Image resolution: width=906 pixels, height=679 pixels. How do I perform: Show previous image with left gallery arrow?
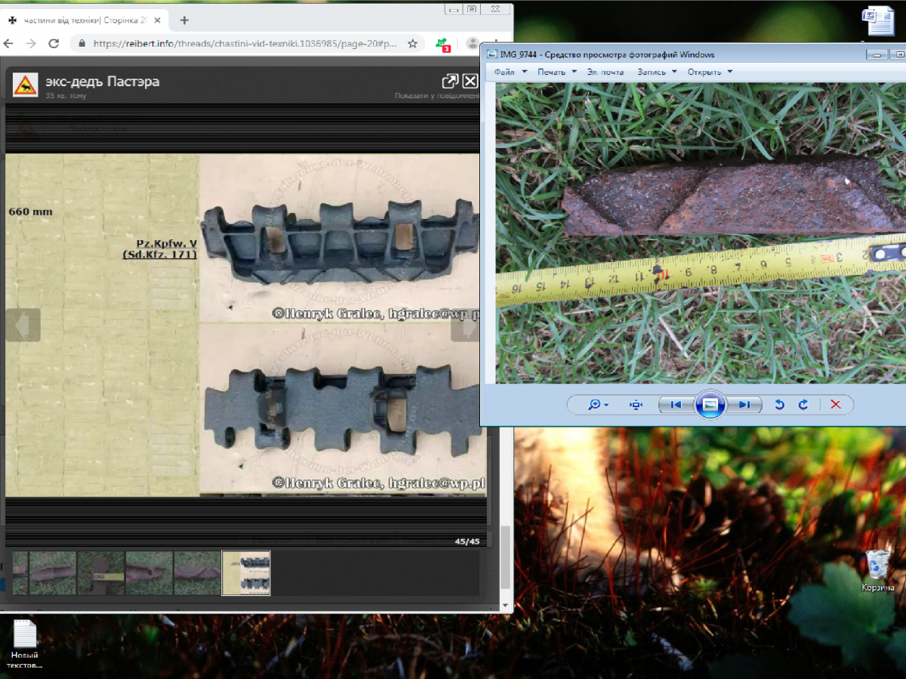(x=23, y=326)
